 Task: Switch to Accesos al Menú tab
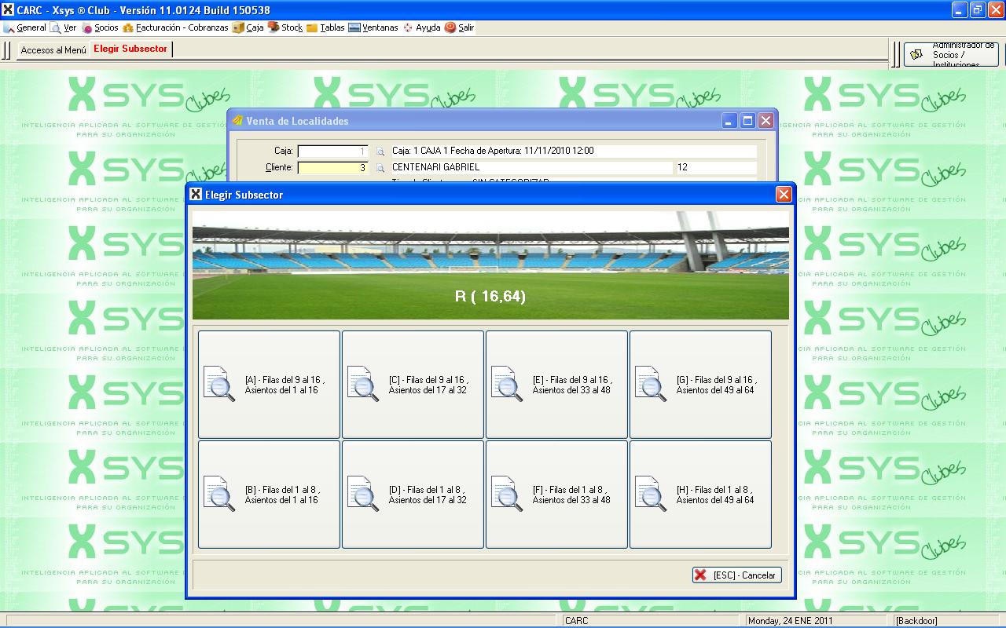[53, 49]
